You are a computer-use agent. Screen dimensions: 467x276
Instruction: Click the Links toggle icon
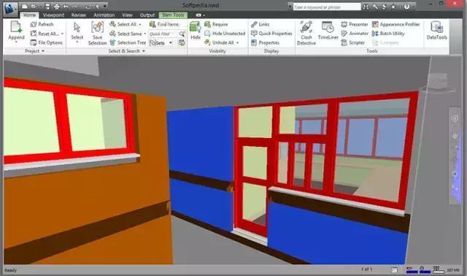[254, 24]
